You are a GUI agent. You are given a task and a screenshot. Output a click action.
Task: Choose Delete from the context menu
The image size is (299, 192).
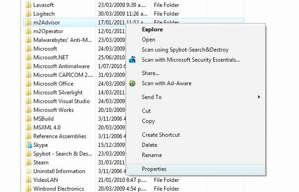pos(149,145)
